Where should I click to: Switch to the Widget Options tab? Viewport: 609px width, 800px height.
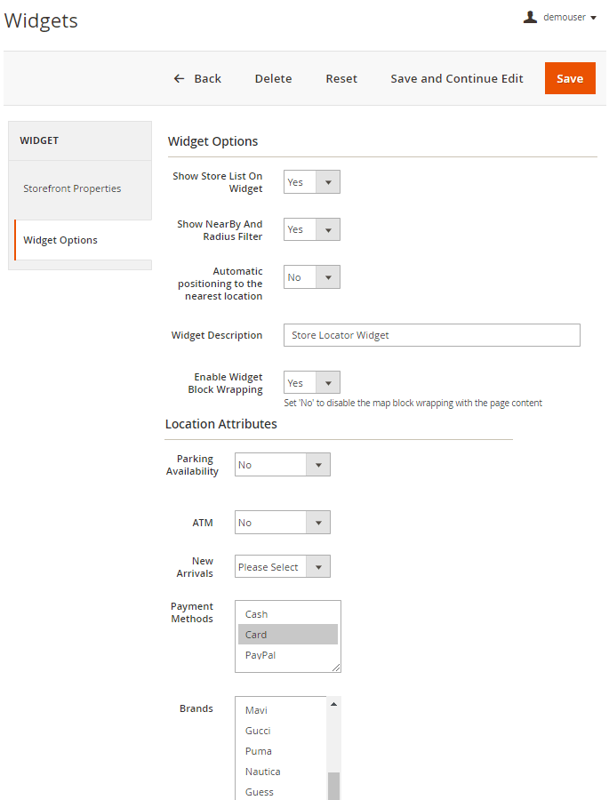pyautogui.click(x=60, y=240)
